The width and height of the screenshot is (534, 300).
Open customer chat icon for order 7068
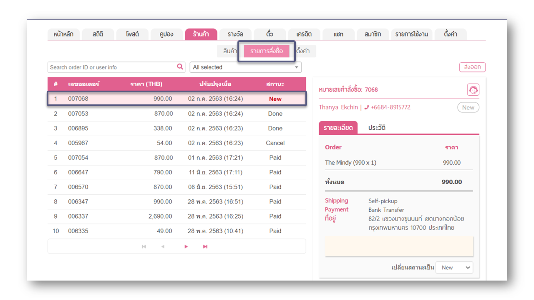[x=473, y=90]
